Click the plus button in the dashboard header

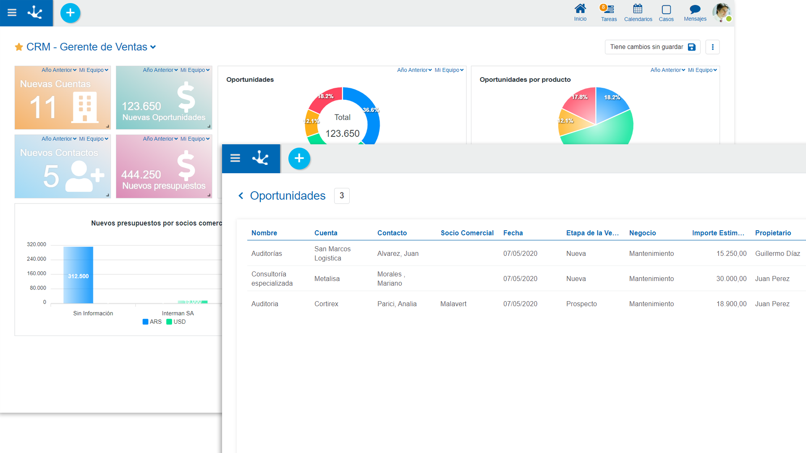(x=70, y=13)
